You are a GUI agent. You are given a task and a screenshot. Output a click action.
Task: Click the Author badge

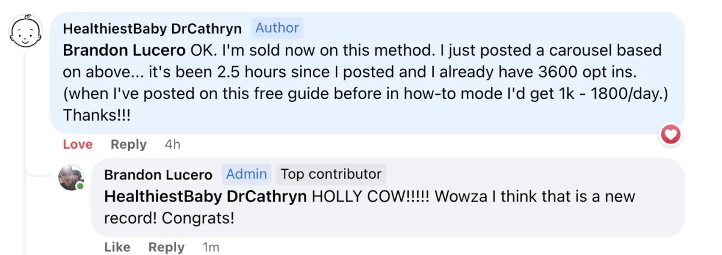point(277,28)
